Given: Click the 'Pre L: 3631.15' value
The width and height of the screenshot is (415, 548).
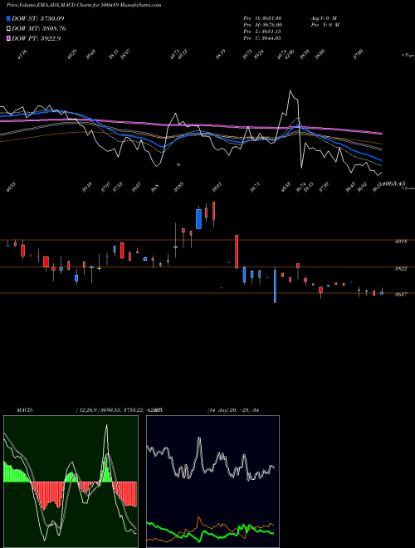Looking at the screenshot, I should (262, 32).
